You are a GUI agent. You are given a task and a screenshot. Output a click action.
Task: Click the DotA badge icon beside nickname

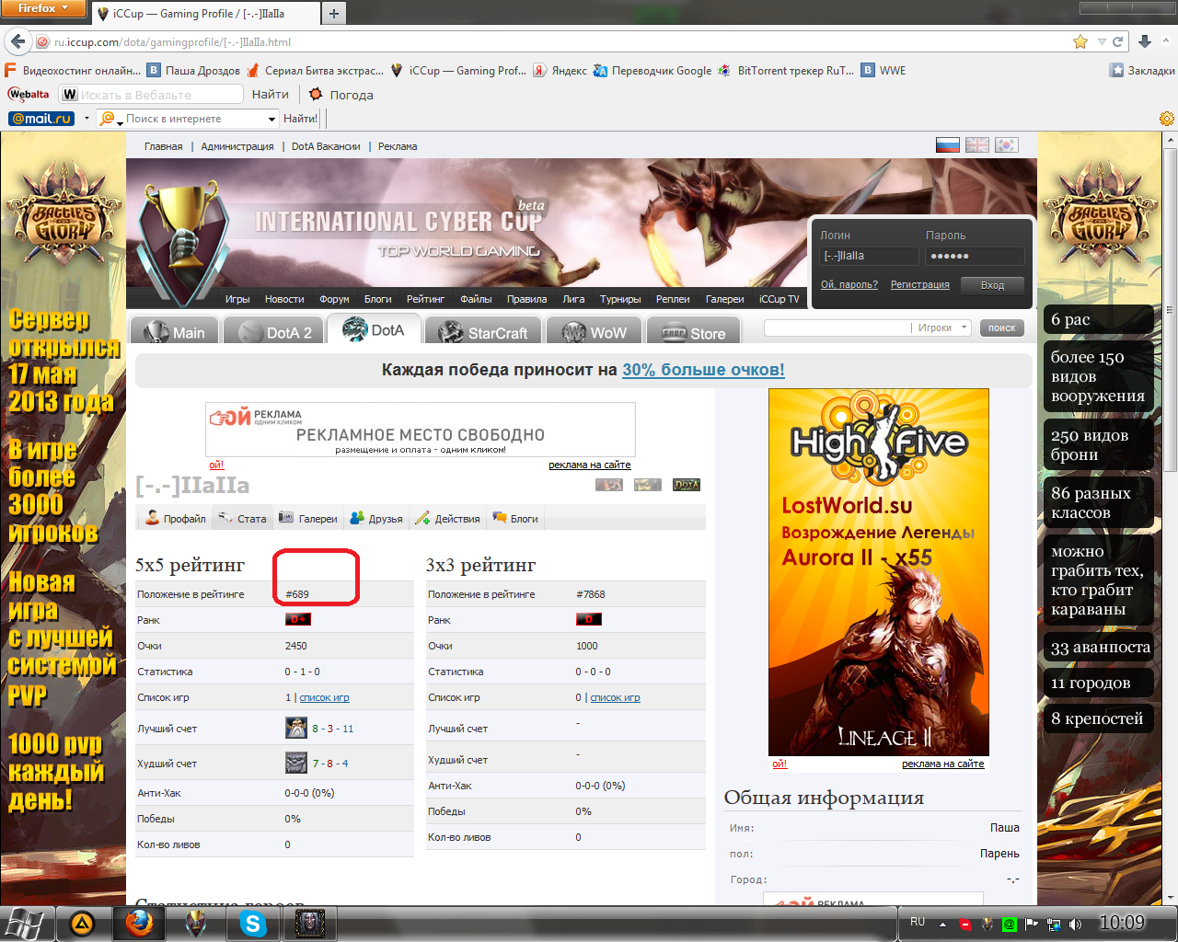pos(687,485)
